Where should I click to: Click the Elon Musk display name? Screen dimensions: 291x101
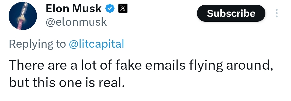(x=74, y=9)
